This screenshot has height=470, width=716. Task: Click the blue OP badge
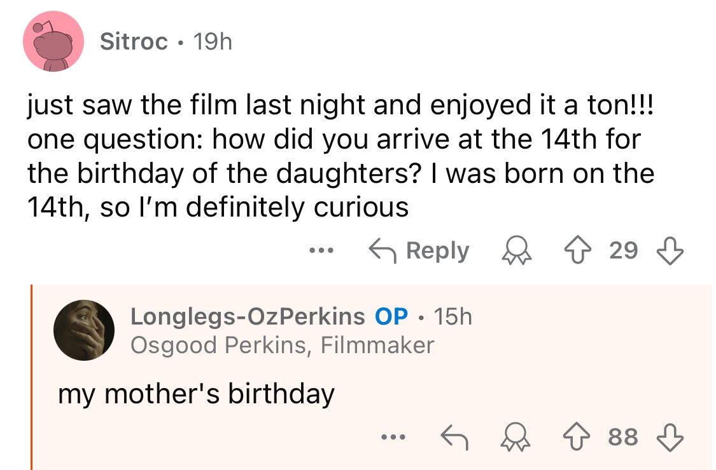coord(391,316)
